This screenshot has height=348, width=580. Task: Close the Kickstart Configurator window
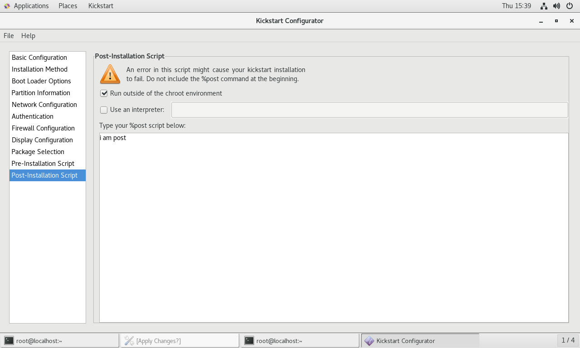[x=572, y=21]
